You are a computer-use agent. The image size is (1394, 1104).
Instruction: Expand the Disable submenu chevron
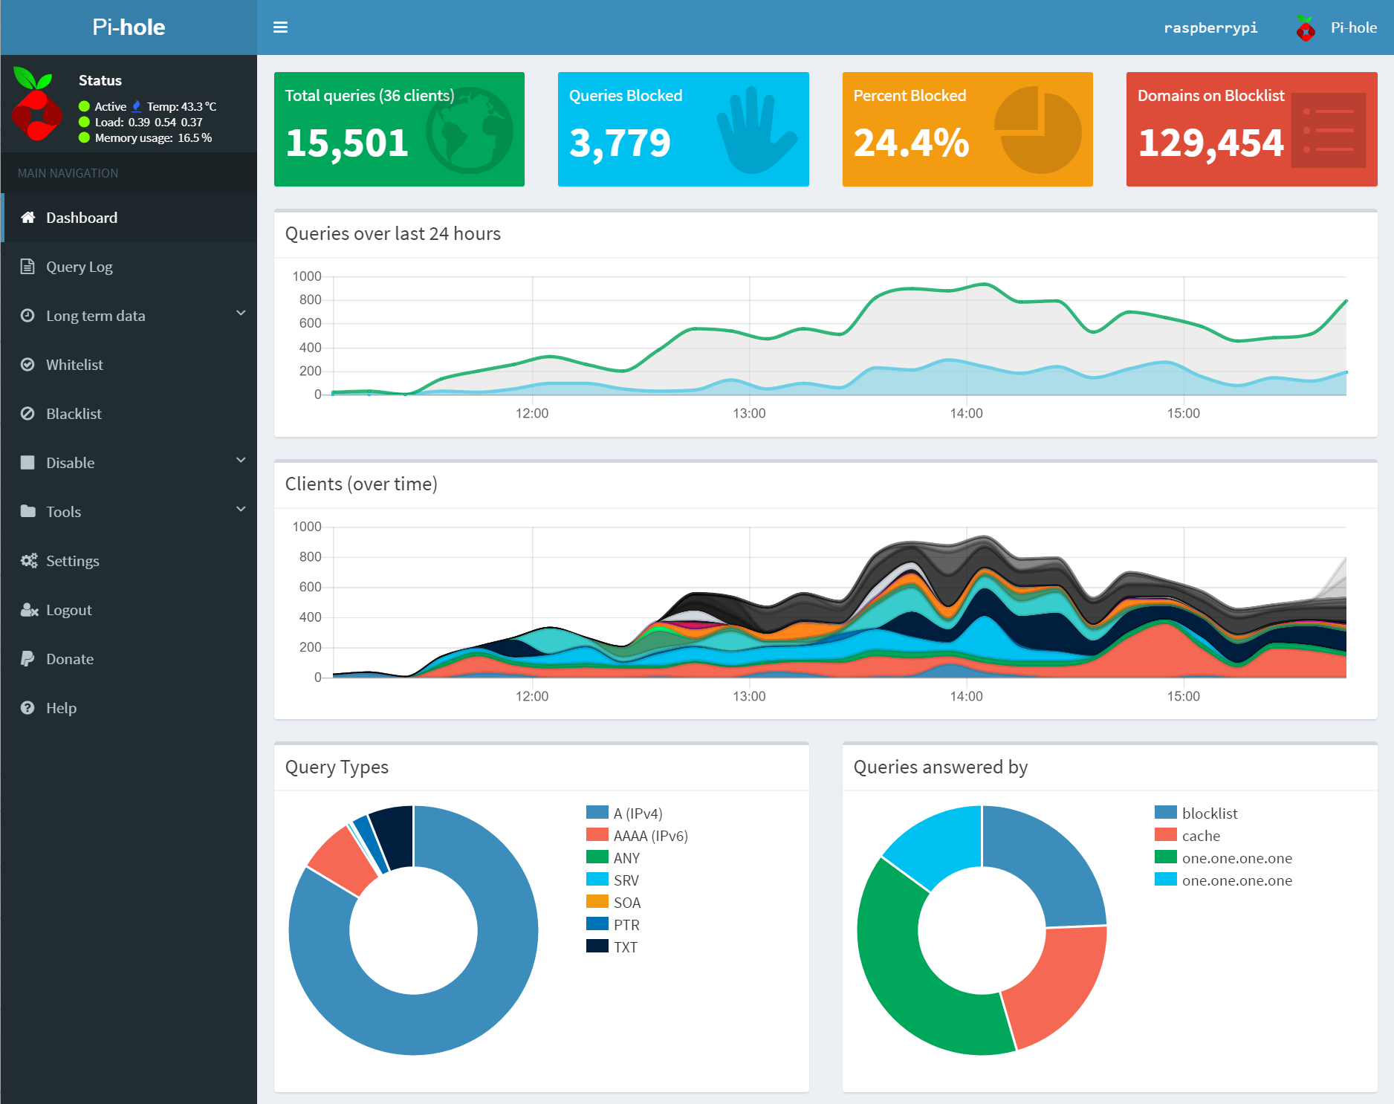click(x=240, y=461)
